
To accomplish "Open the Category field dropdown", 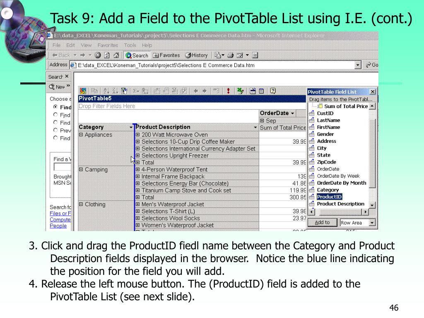I will point(131,127).
